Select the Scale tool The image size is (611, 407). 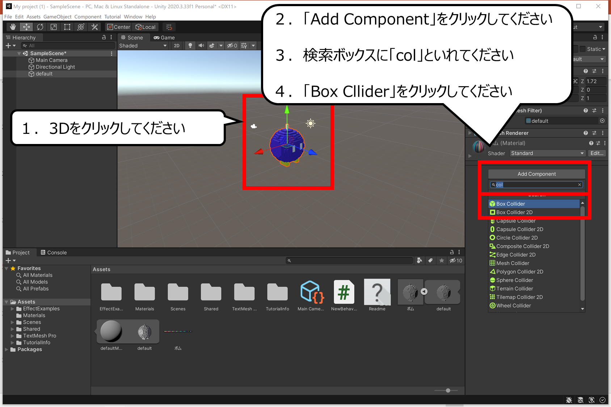[x=54, y=27]
